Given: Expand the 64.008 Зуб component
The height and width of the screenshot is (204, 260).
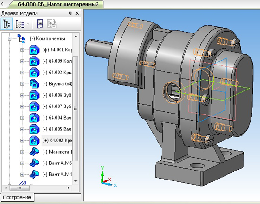Looking at the screenshot, I should [22, 95].
